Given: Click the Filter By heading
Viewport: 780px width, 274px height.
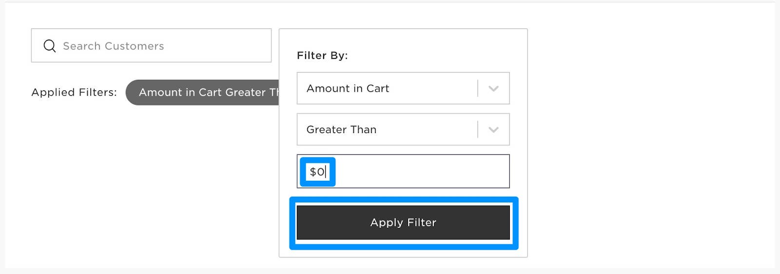Looking at the screenshot, I should 322,55.
